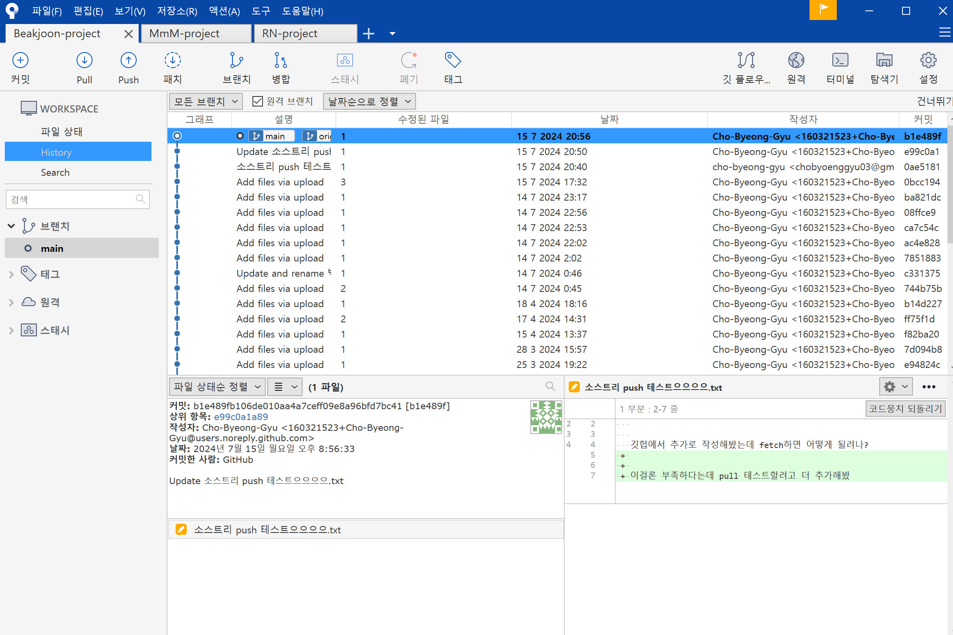Open the Repository (저장소) menu
This screenshot has height=635, width=953.
pos(177,11)
